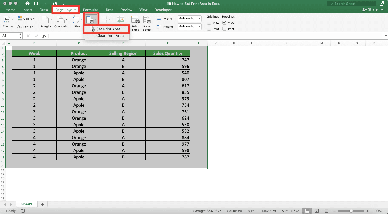
Task: Expand the formula bar with arrow
Action: click(x=386, y=36)
